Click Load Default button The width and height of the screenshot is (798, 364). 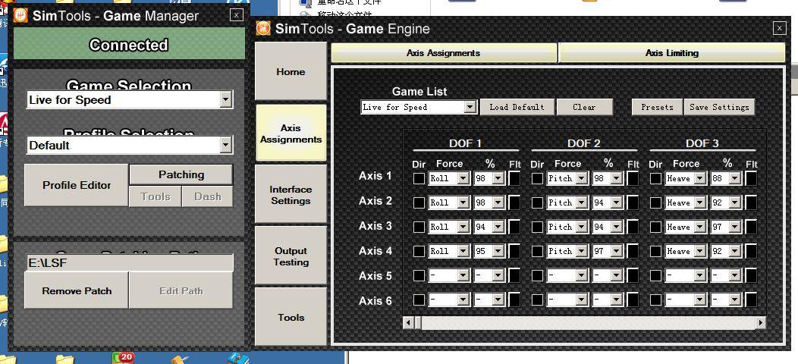[x=517, y=107]
